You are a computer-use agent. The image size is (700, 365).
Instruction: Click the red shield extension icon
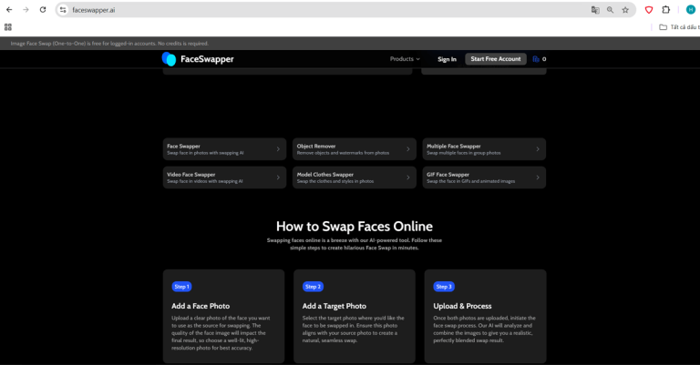click(x=649, y=9)
